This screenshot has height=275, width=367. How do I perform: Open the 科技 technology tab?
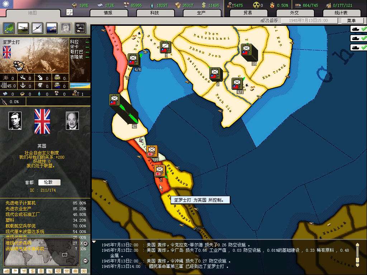click(154, 13)
